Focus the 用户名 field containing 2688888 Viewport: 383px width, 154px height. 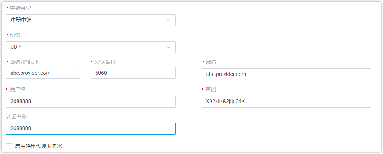tap(91, 101)
